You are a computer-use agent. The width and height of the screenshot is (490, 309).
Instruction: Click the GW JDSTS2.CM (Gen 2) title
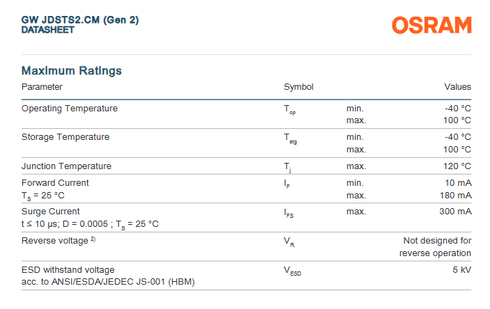(x=80, y=19)
